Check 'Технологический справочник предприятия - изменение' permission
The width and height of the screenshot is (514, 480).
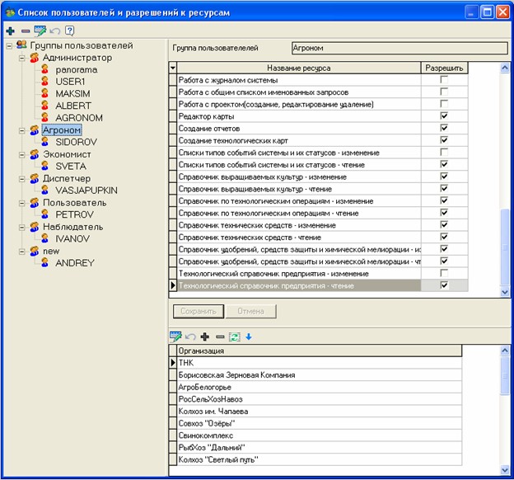(444, 273)
